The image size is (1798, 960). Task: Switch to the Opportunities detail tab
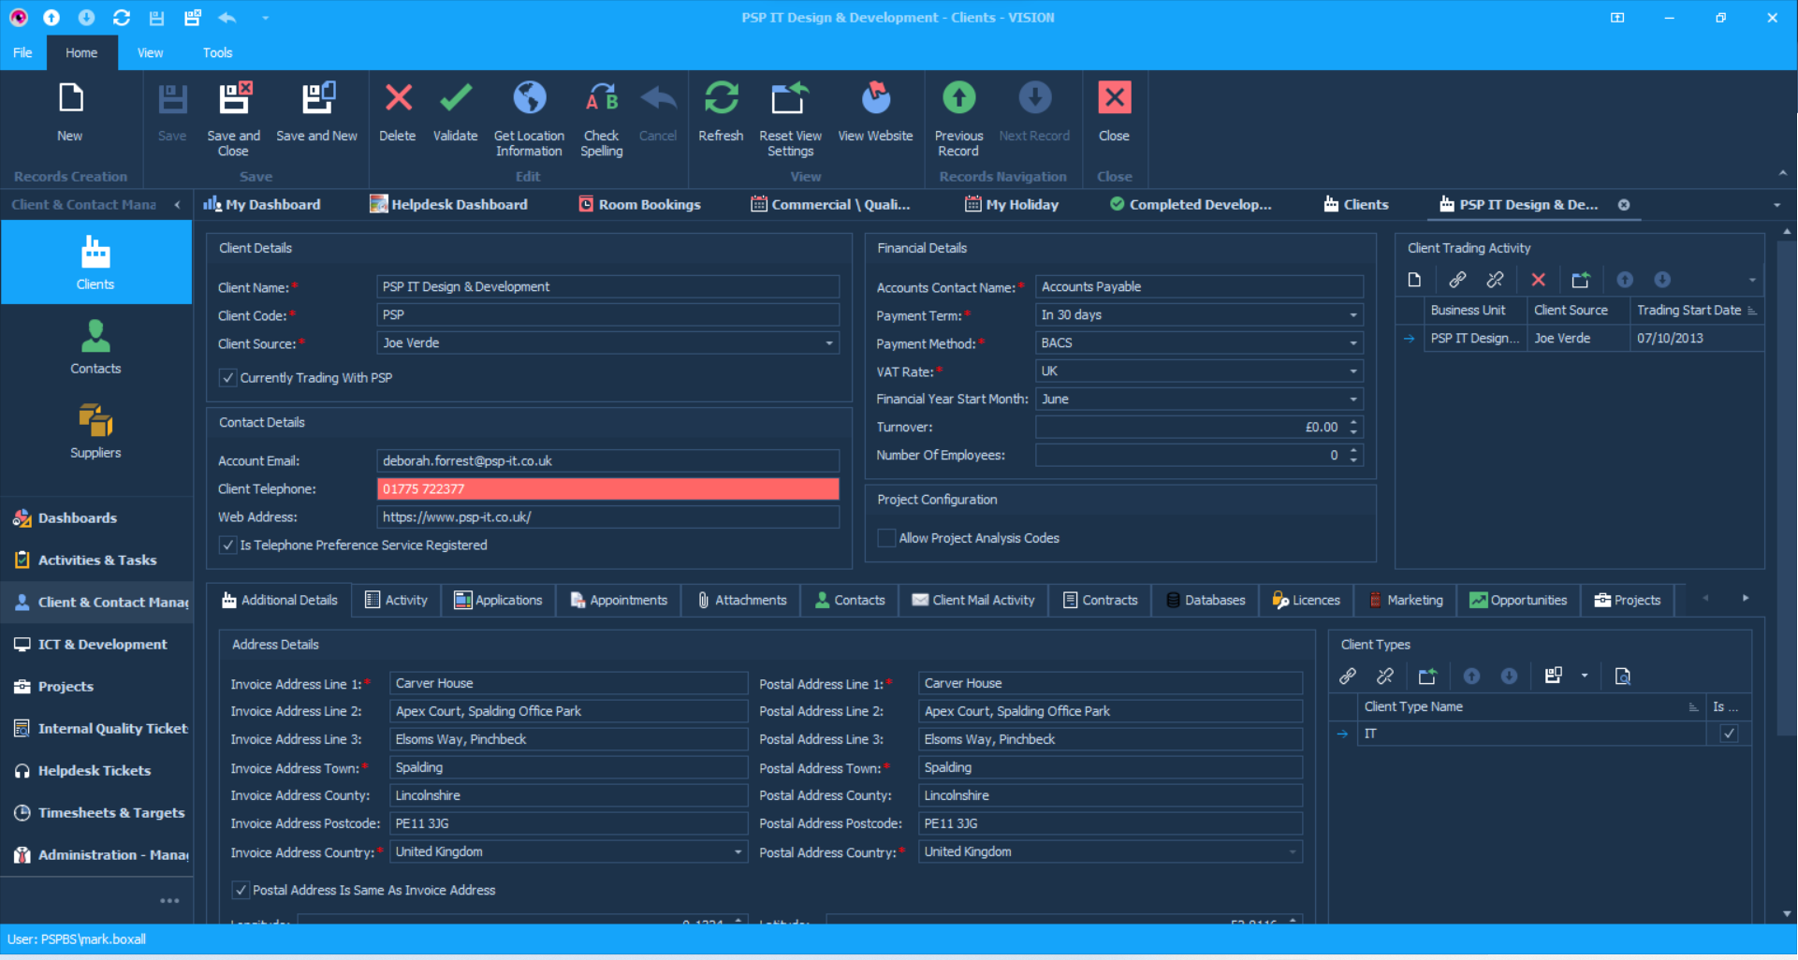coord(1518,600)
